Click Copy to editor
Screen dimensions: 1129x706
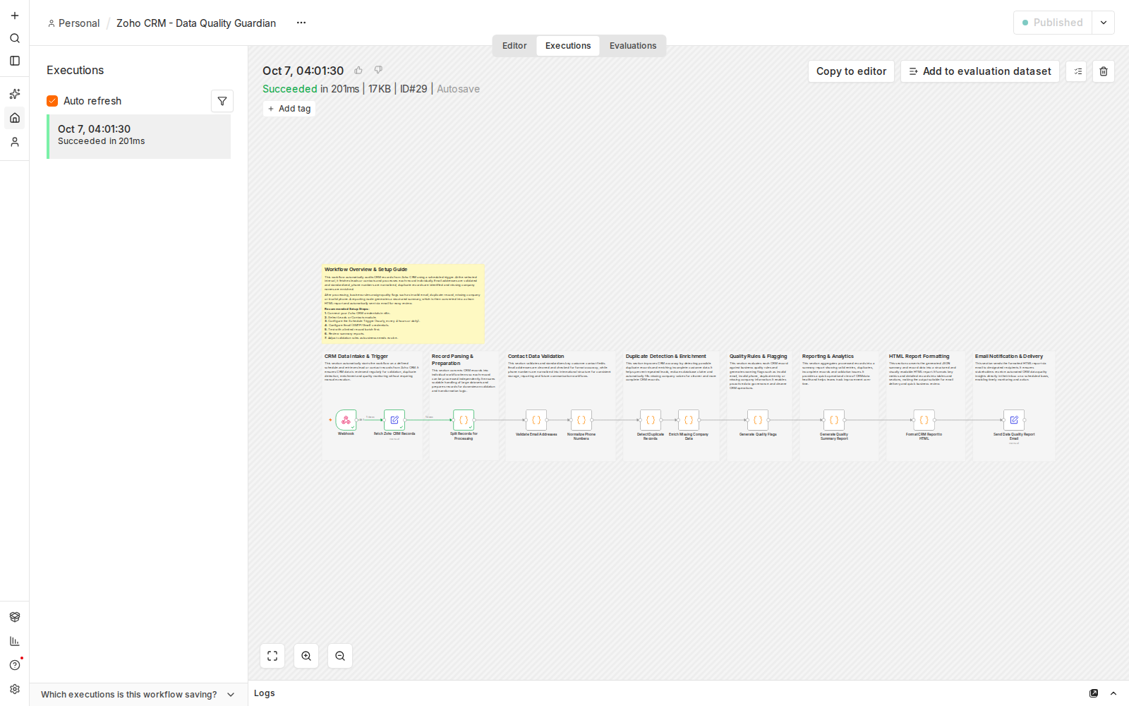[851, 71]
